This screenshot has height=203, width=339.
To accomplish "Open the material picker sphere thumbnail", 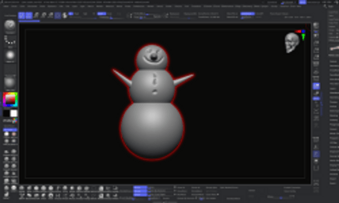I will point(10,82).
